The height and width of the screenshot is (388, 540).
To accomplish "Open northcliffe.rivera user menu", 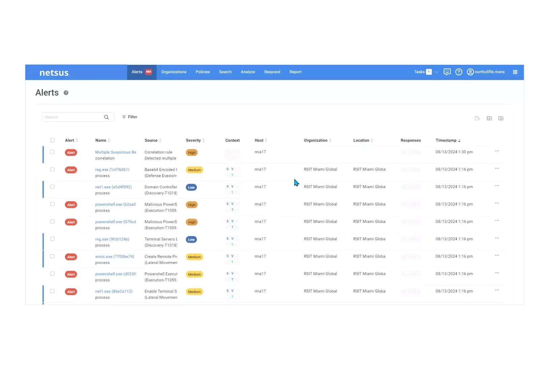I will [x=486, y=72].
